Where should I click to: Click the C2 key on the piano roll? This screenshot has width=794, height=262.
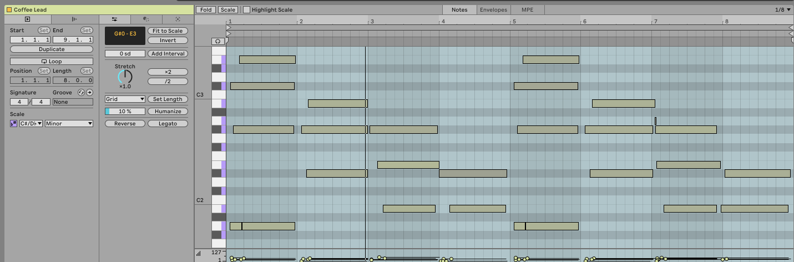point(218,200)
